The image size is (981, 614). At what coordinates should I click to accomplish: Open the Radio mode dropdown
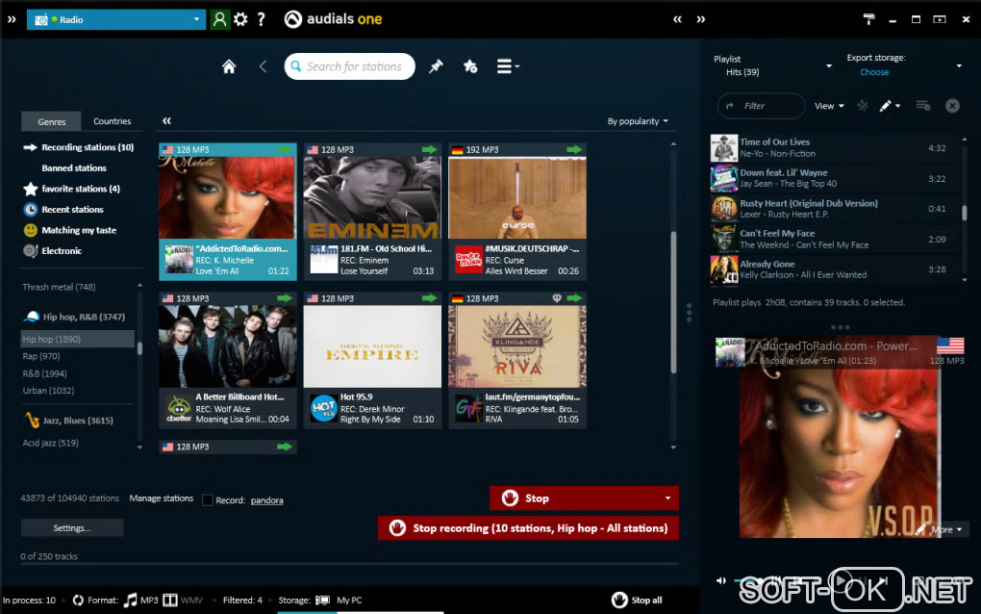click(116, 19)
